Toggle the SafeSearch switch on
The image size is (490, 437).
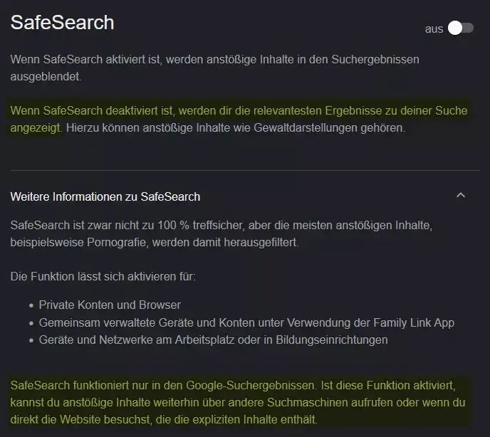[461, 28]
